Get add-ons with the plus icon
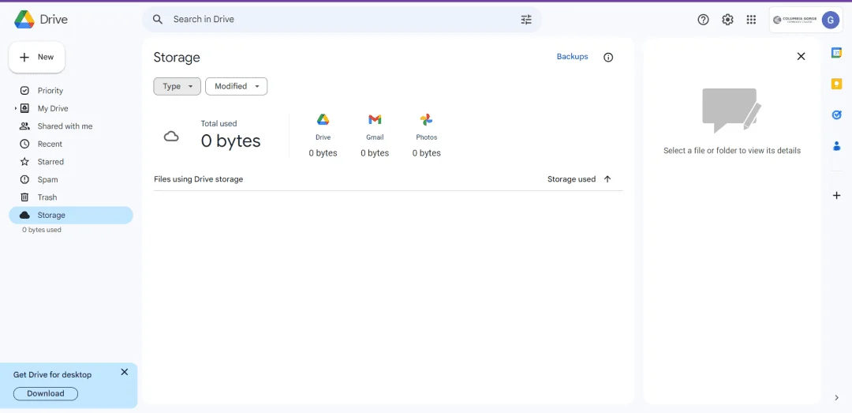The image size is (852, 413). pyautogui.click(x=837, y=195)
